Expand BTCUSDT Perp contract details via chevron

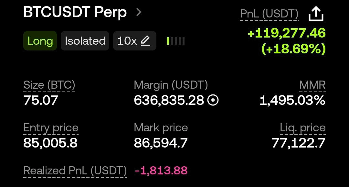coord(140,12)
